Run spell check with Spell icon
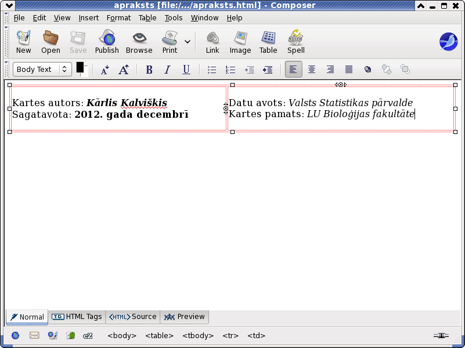The image size is (465, 348). click(295, 42)
